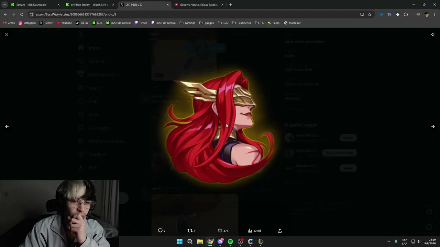Repost using the retweet icon
This screenshot has height=247, width=440.
click(x=191, y=231)
